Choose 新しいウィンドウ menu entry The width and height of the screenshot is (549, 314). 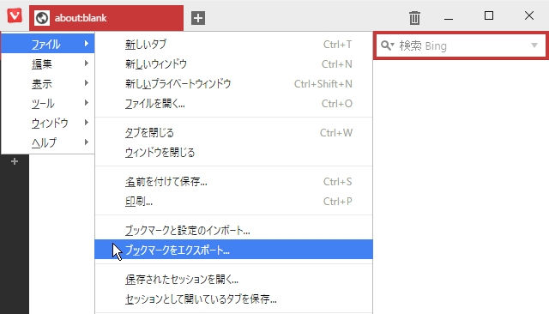tap(234, 63)
